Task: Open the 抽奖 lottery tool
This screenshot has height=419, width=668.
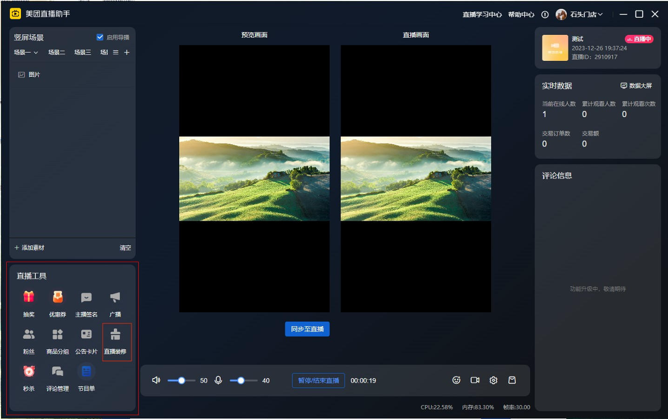Action: pos(29,303)
